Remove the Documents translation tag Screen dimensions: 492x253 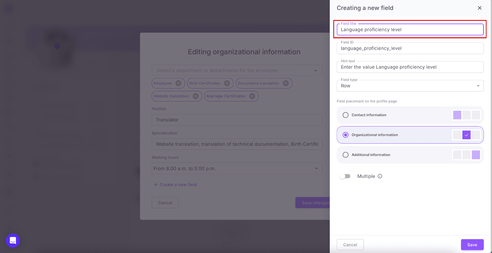pos(286,83)
